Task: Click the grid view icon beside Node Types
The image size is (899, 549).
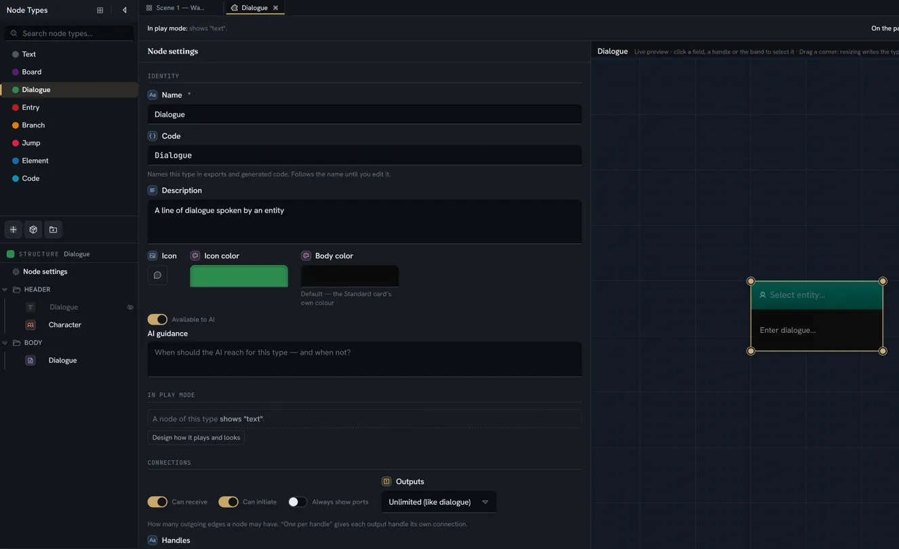Action: [100, 10]
